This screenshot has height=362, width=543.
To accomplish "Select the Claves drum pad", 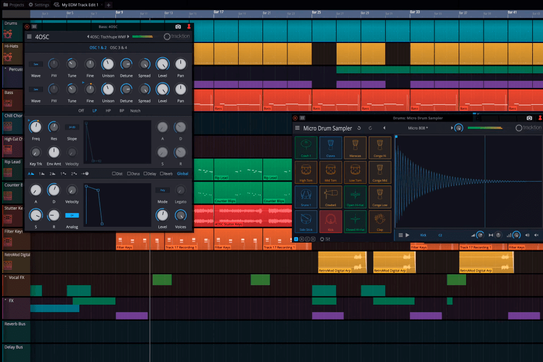I will click(x=330, y=148).
